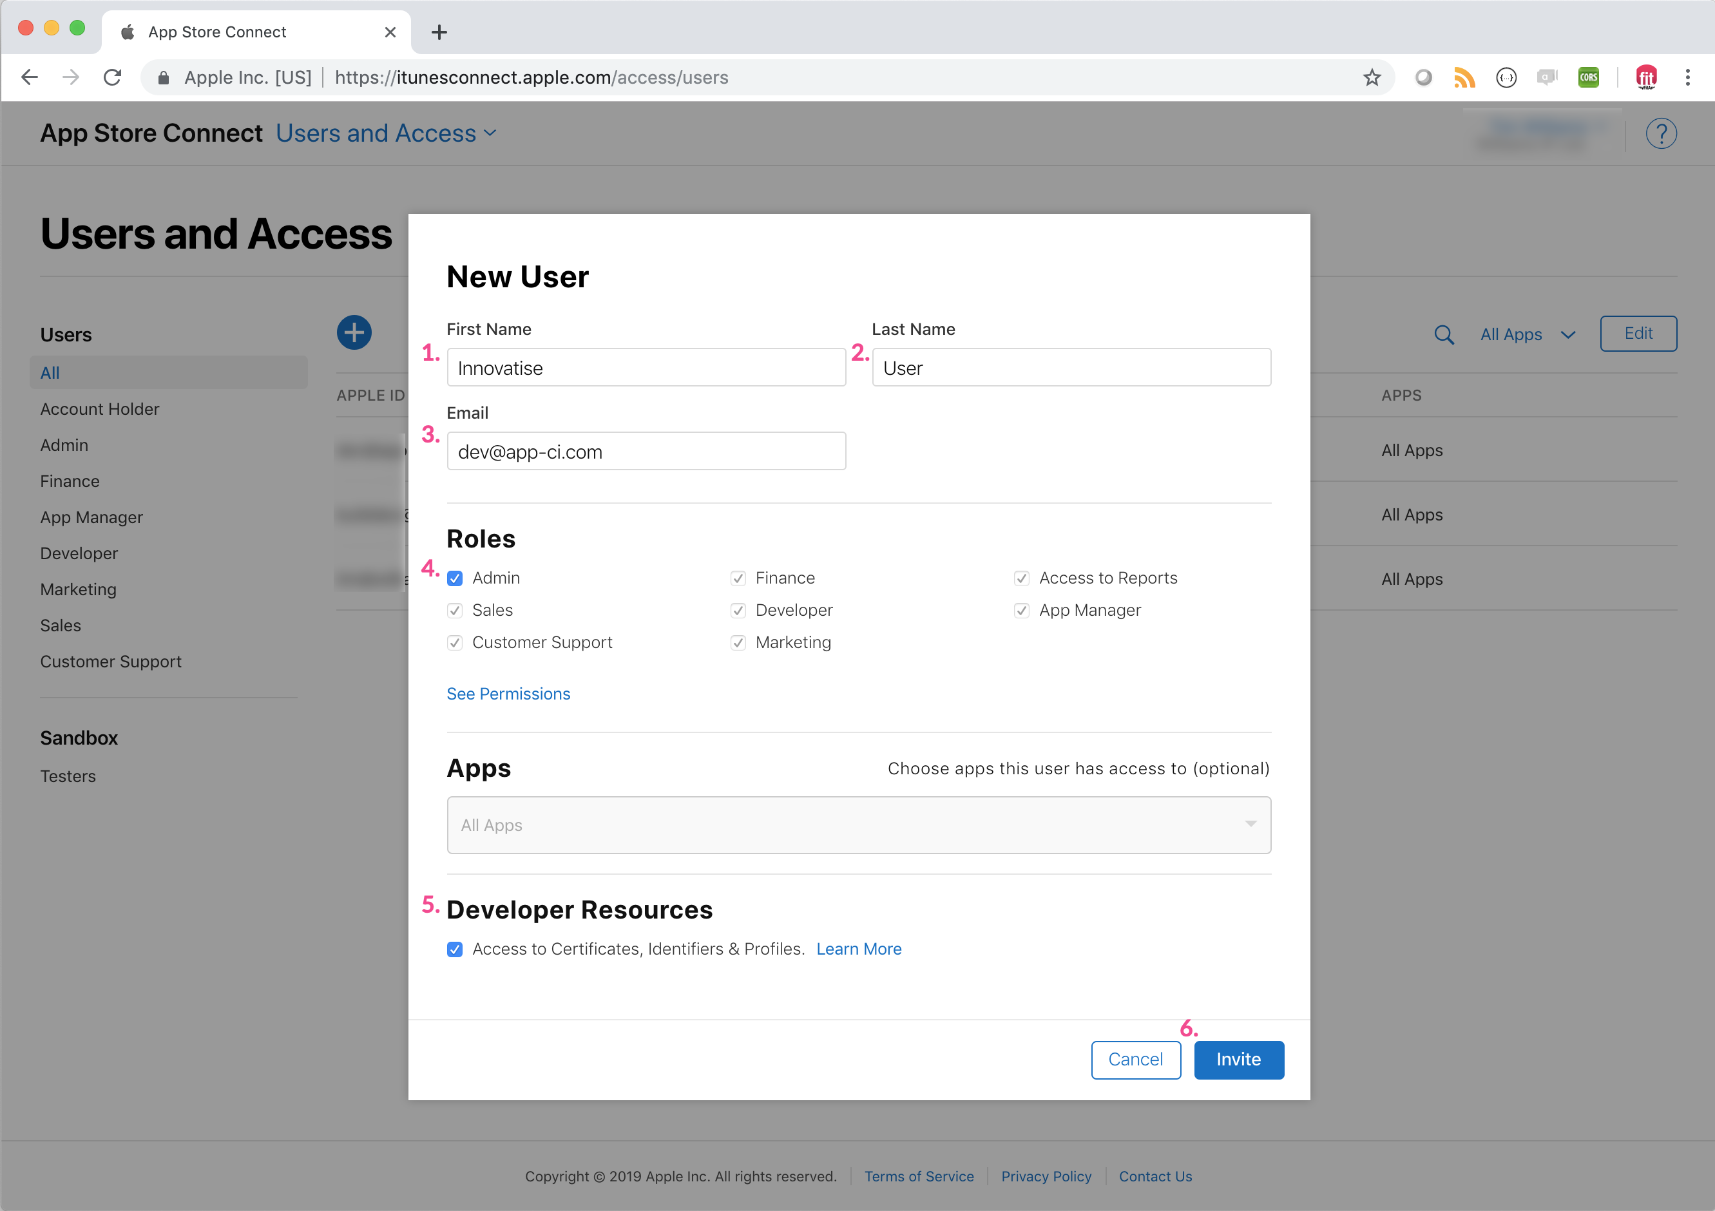Select All in the Users sidebar
This screenshot has height=1211, width=1715.
(169, 372)
